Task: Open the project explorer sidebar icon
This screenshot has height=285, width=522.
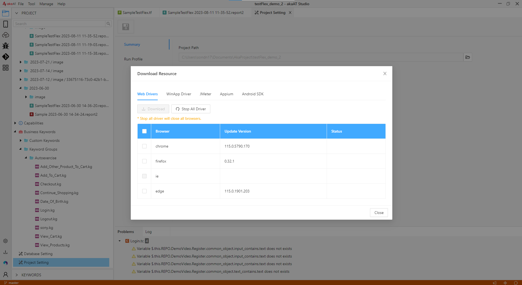Action: (5, 13)
